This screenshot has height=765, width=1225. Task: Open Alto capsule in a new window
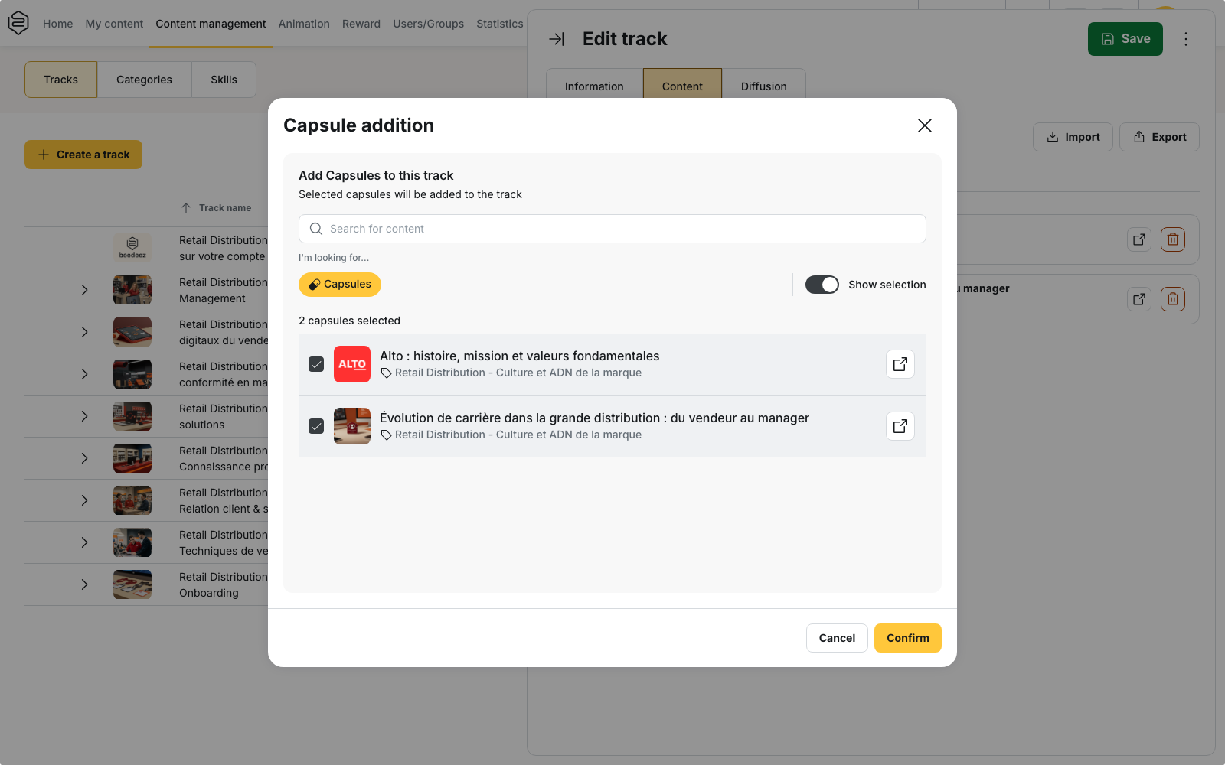[900, 364]
